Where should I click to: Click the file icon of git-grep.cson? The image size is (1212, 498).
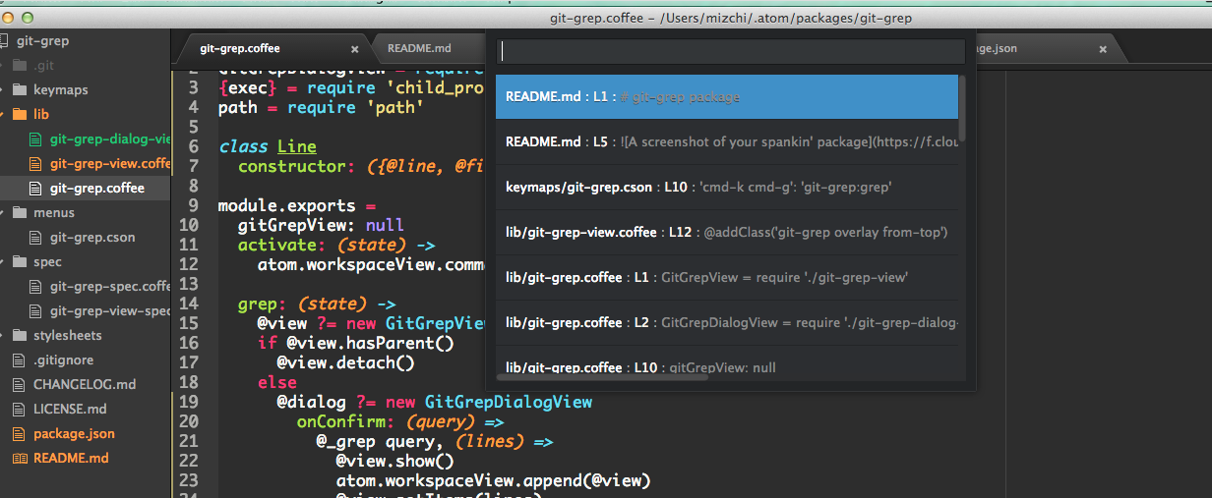tap(36, 238)
